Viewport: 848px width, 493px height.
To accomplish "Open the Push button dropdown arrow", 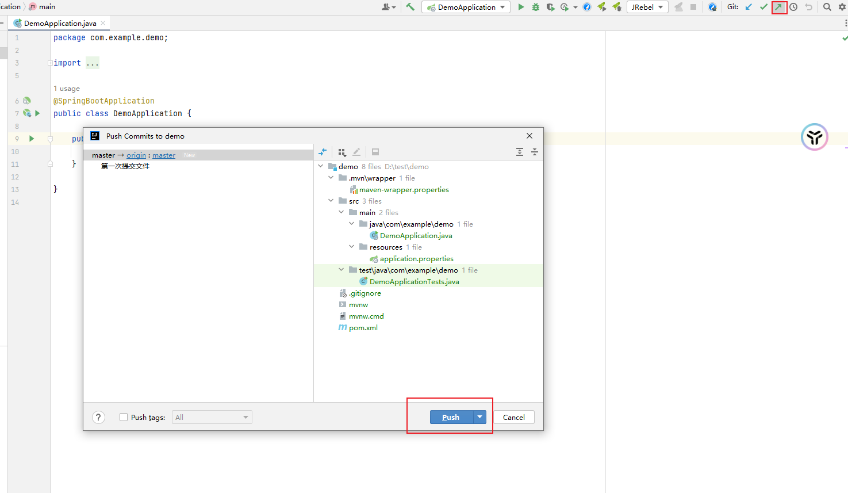I will pyautogui.click(x=479, y=417).
